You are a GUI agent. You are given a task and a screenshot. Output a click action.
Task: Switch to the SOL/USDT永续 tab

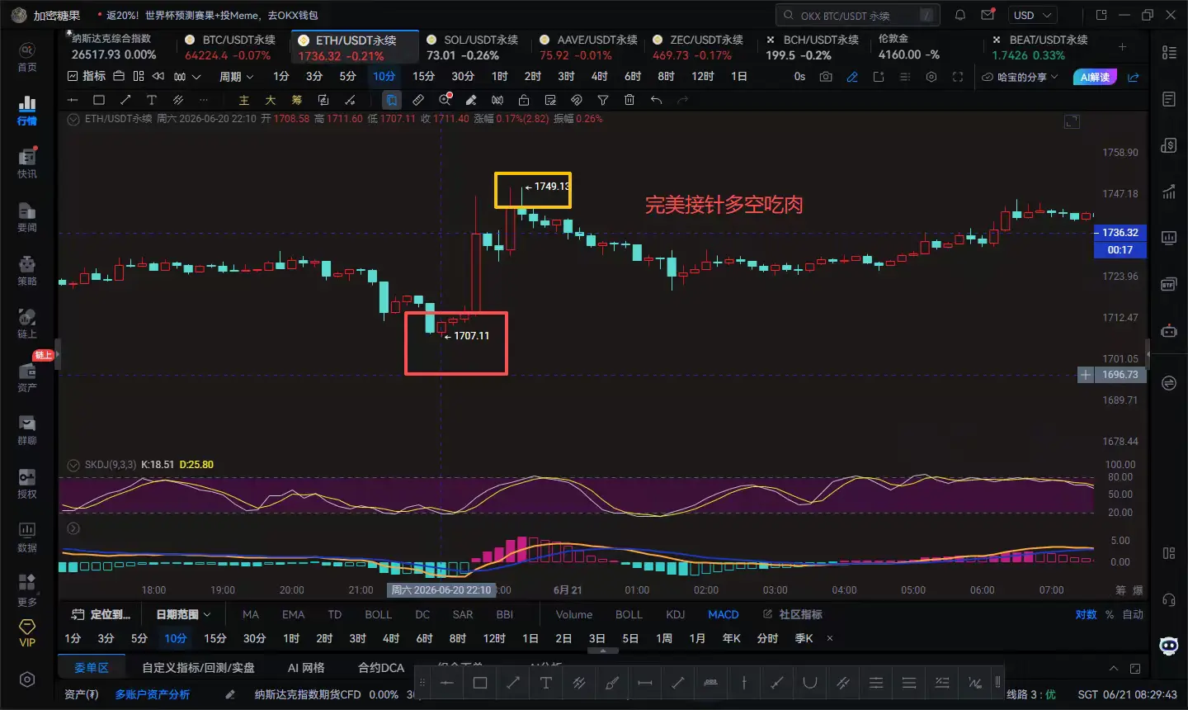coord(473,47)
